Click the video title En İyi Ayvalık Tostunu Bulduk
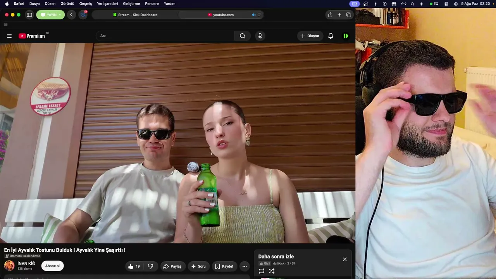 (x=65, y=250)
